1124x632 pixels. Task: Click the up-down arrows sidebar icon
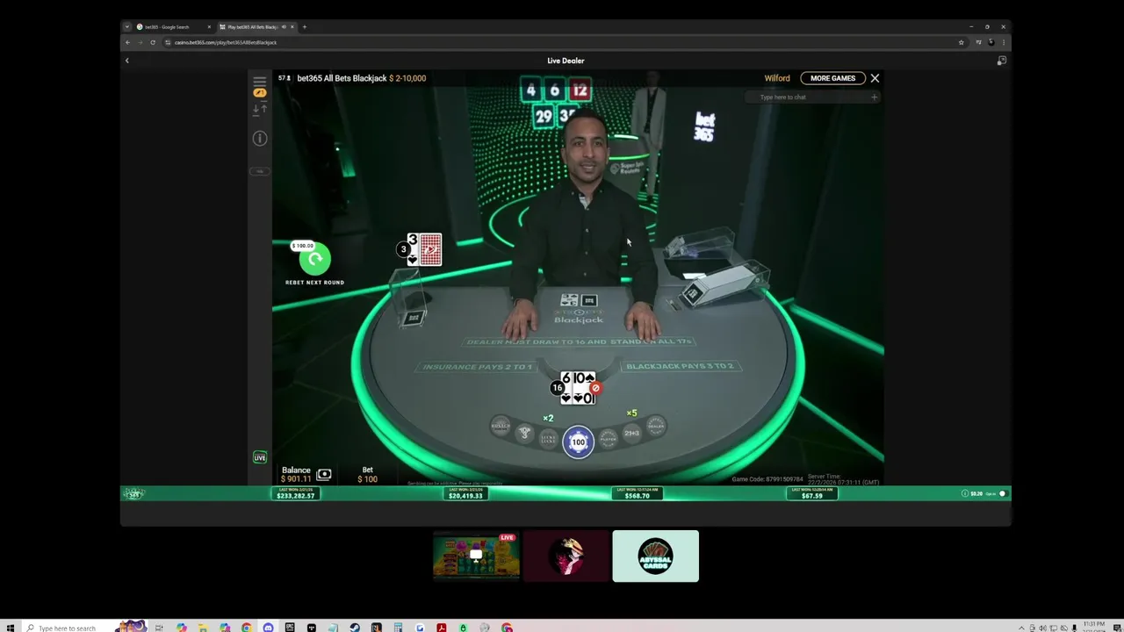click(260, 109)
